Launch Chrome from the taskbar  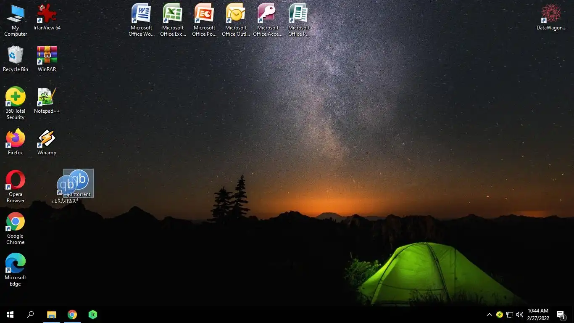[x=72, y=315]
